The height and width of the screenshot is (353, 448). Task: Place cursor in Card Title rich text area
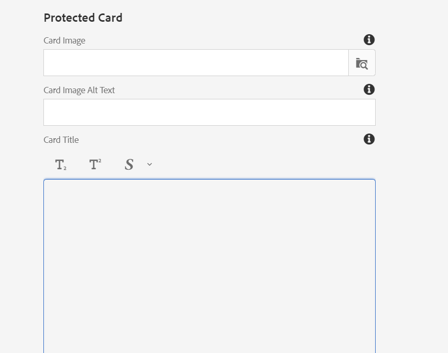click(209, 266)
